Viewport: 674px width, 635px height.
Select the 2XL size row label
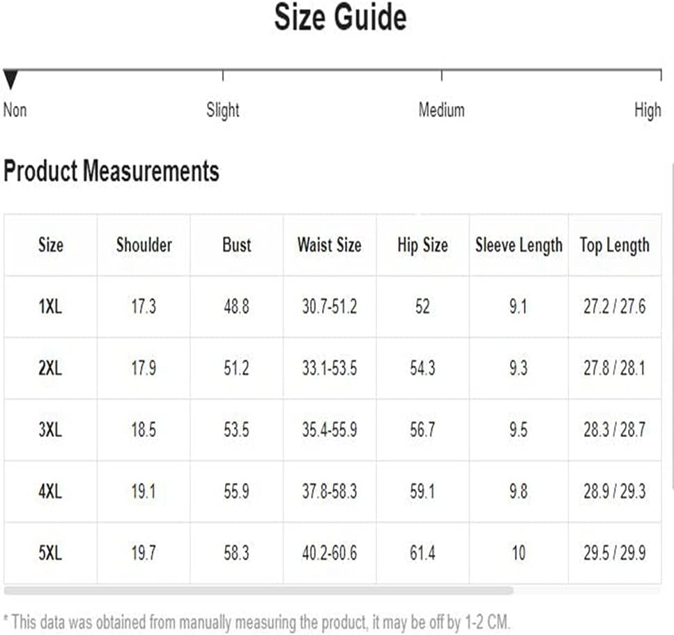click(x=50, y=368)
